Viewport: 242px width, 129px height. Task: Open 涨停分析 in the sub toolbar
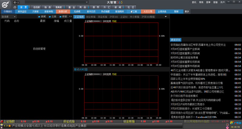[63, 12]
